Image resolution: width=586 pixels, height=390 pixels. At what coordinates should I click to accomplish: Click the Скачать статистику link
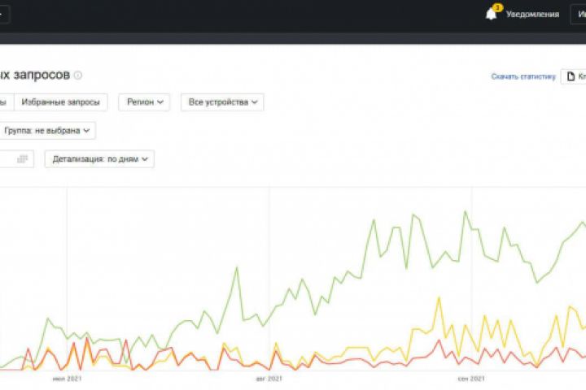point(522,76)
